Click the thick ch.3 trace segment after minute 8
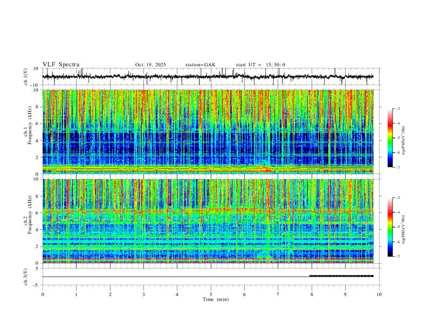The width and height of the screenshot is (427, 330). (x=341, y=276)
